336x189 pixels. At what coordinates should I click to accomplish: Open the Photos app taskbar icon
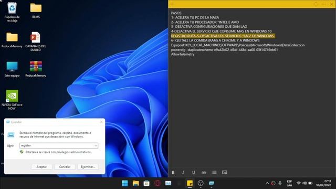tap(168, 183)
